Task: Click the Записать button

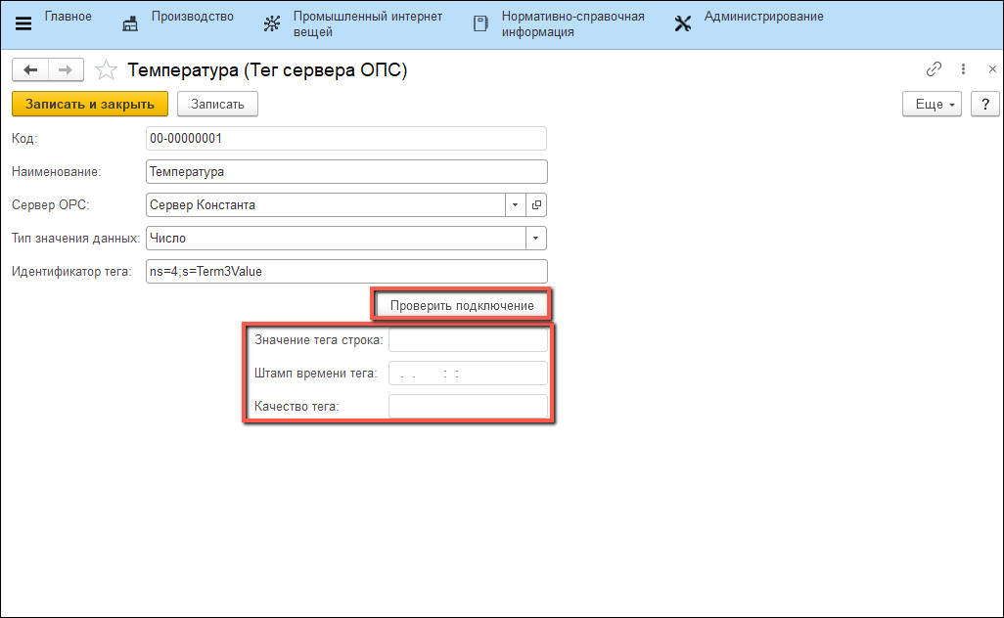Action: 217,105
